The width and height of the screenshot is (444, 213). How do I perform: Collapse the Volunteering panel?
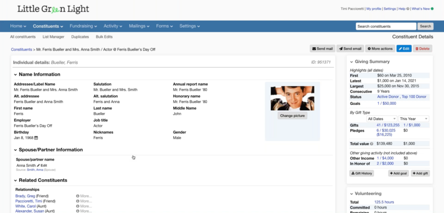(351, 194)
